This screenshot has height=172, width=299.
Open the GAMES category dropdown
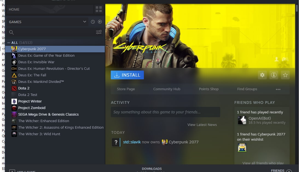click(x=47, y=22)
